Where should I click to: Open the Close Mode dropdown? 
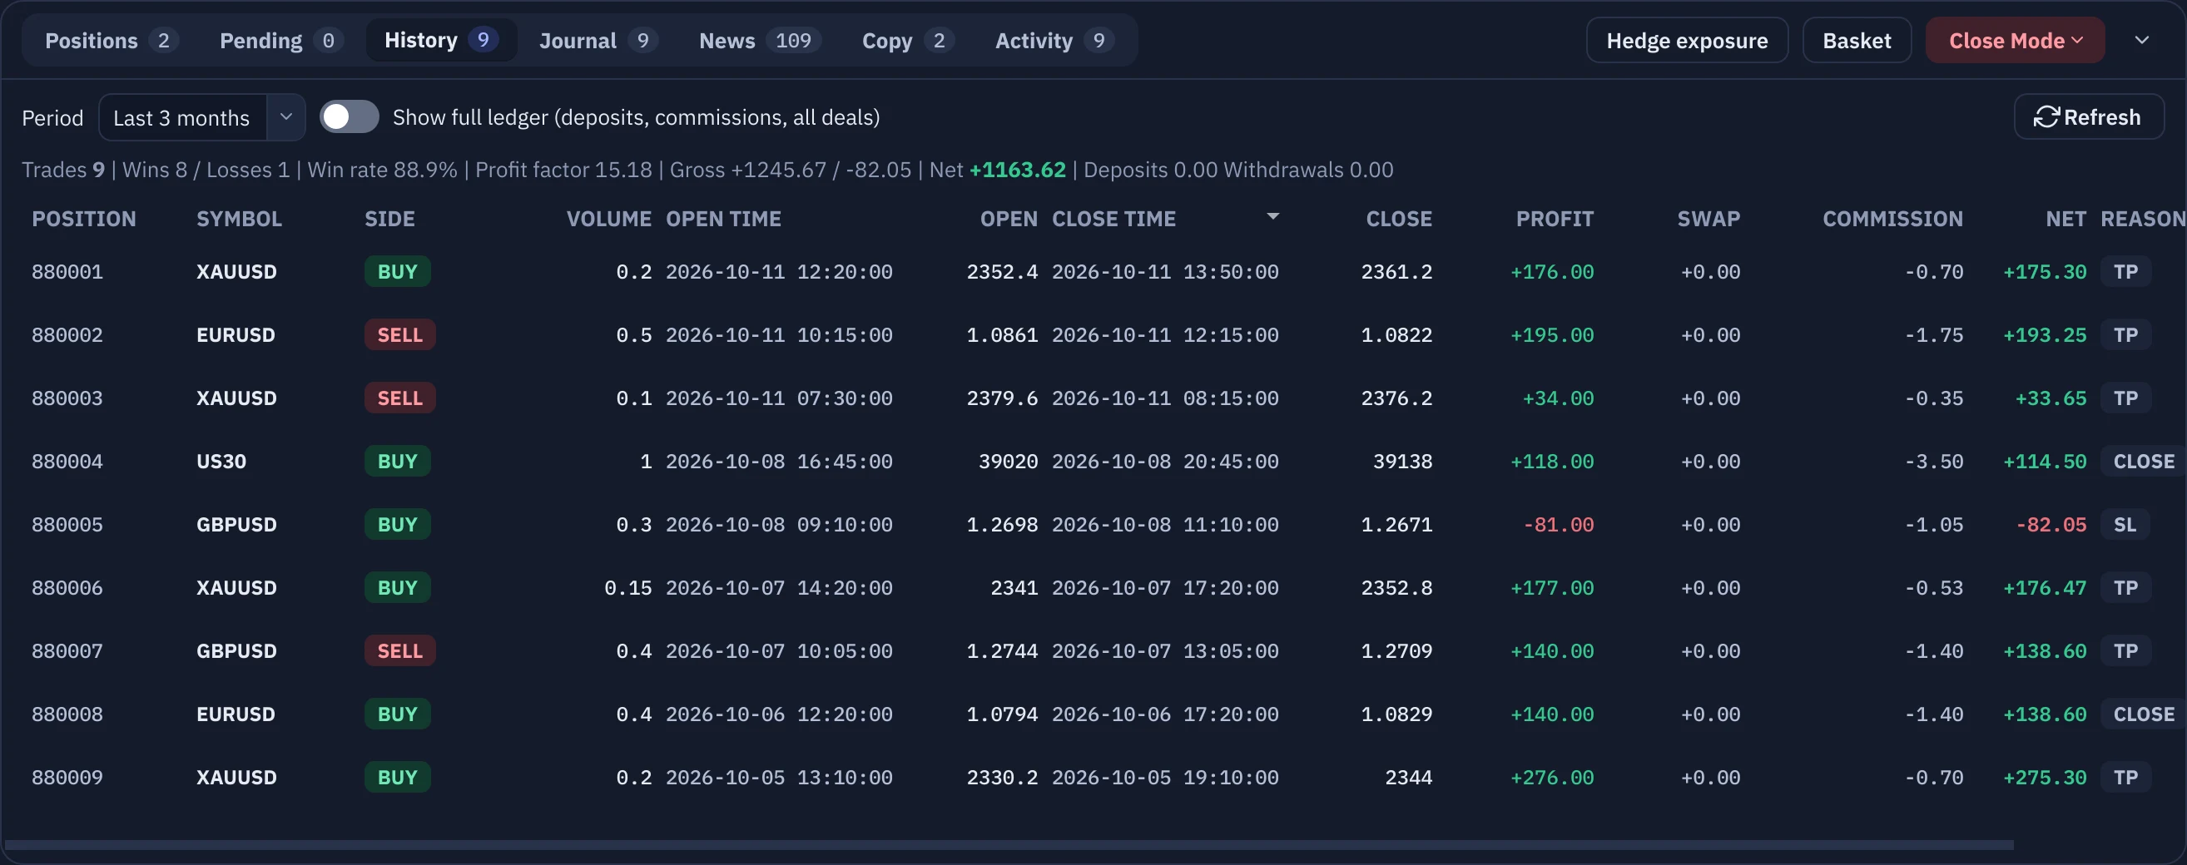(2015, 41)
